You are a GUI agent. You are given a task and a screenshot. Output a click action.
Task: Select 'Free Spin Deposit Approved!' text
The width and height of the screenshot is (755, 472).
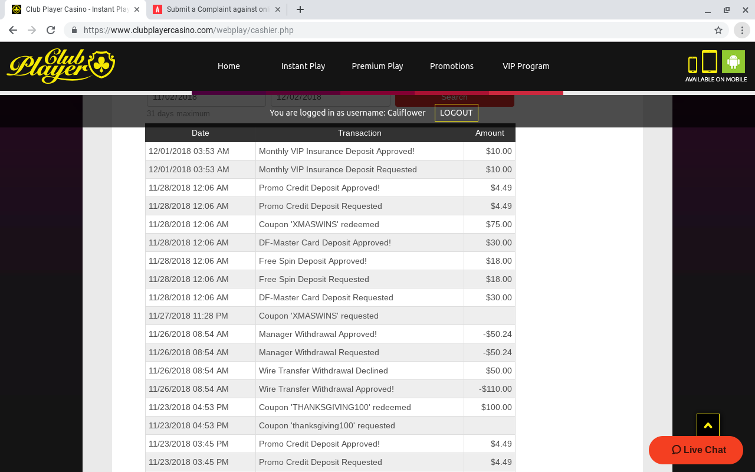(x=313, y=261)
